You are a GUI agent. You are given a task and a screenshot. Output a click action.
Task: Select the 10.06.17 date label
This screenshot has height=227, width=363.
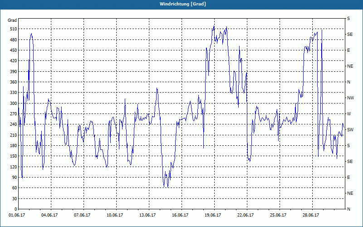(115, 215)
